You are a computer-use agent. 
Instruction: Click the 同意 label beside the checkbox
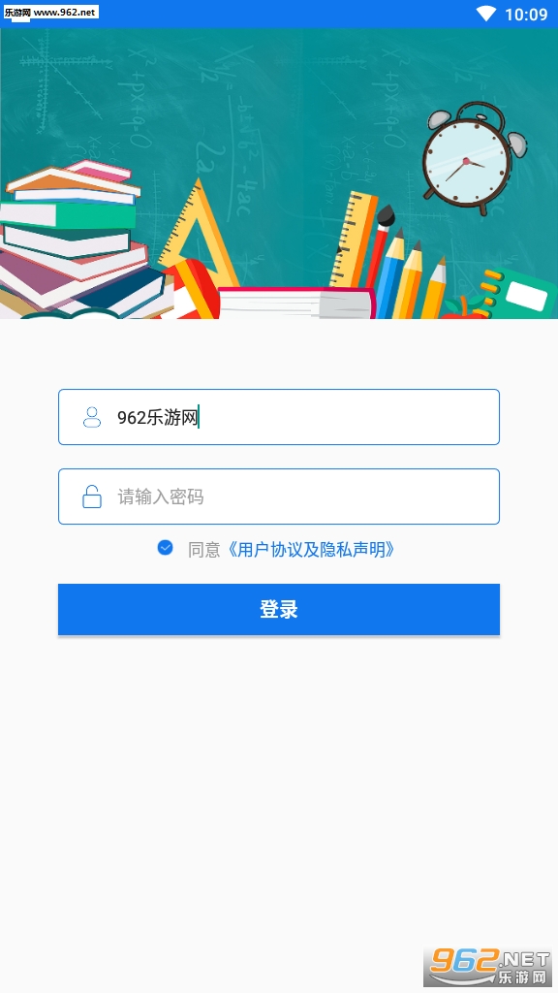coord(203,549)
